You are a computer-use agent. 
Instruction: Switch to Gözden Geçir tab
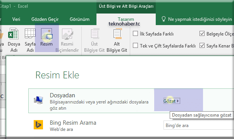click(x=45, y=19)
